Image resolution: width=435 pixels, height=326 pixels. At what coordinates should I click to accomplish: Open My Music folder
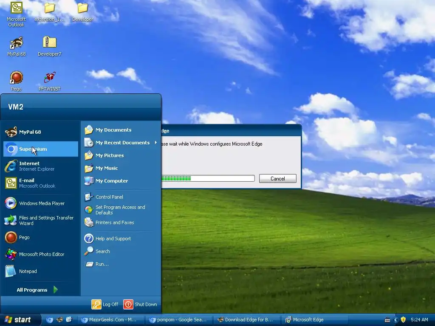(x=121, y=168)
